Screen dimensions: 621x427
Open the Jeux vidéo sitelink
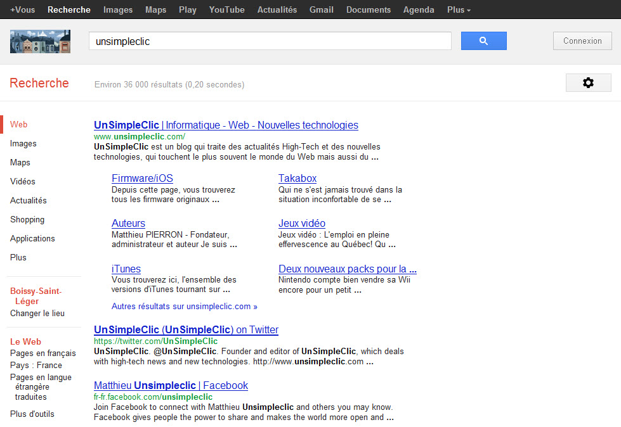coord(302,224)
